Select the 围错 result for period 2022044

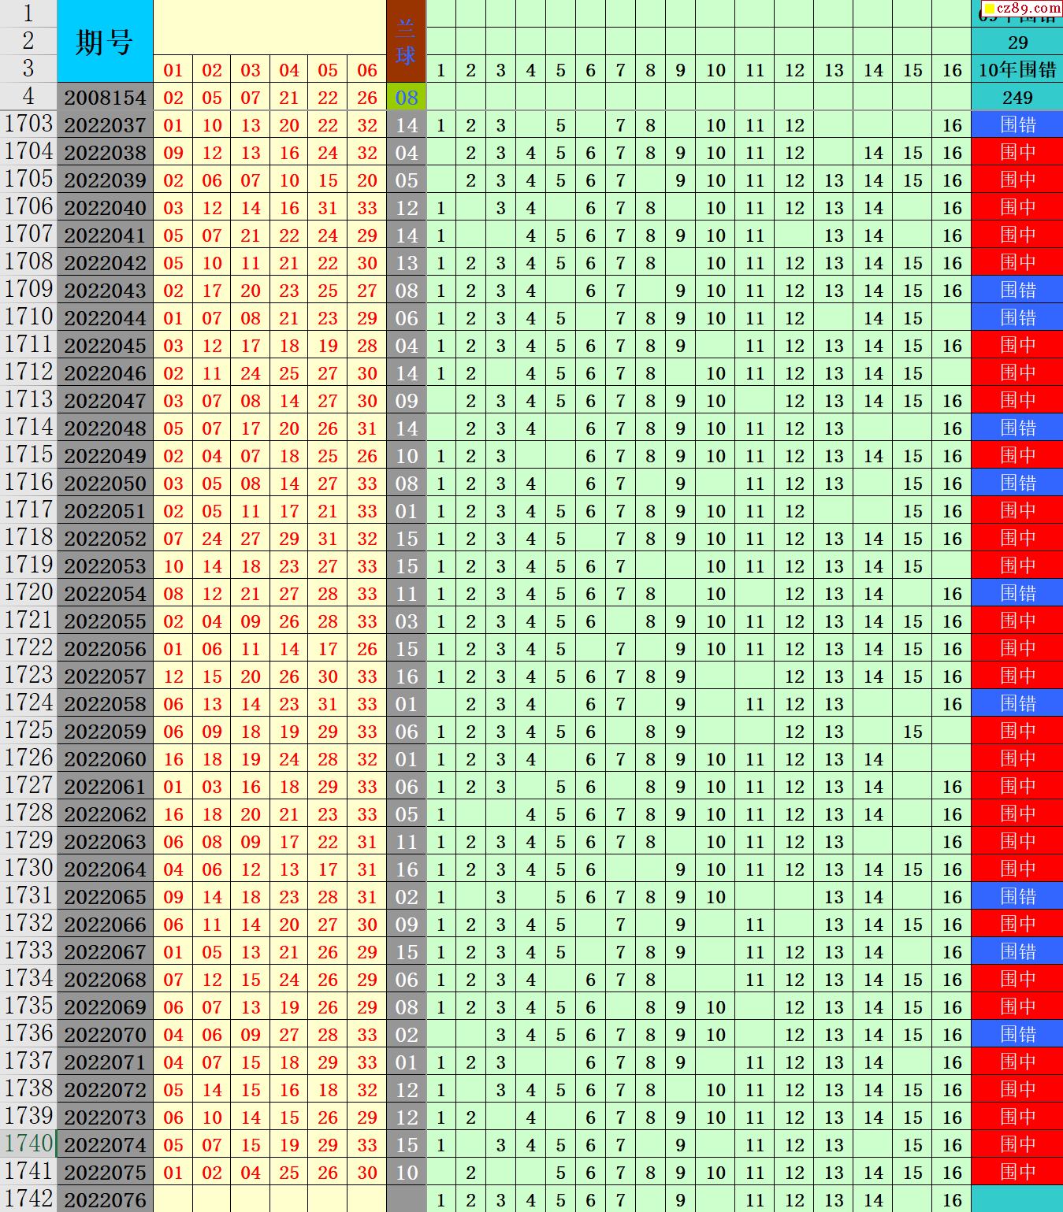point(1017,317)
